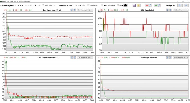Screen dimensions: 190x103
Task: Click Core Clocks green maximum value 2651
Action: pyautogui.click(x=30, y=10)
